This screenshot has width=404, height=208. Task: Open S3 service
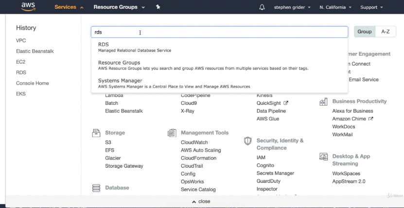click(x=108, y=142)
